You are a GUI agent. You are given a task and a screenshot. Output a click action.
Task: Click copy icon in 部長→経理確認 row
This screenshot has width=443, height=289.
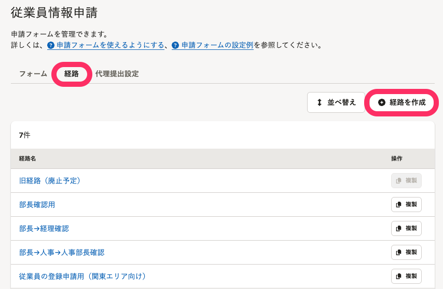coord(398,228)
